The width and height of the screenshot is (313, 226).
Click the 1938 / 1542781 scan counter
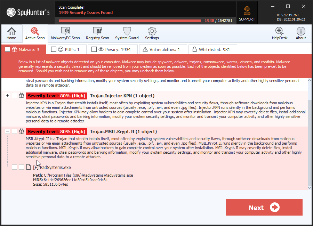pos(218,21)
